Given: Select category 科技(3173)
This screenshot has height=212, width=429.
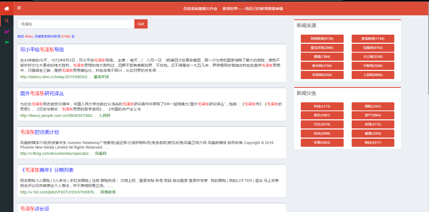Looking at the screenshot, I should click(x=322, y=106).
